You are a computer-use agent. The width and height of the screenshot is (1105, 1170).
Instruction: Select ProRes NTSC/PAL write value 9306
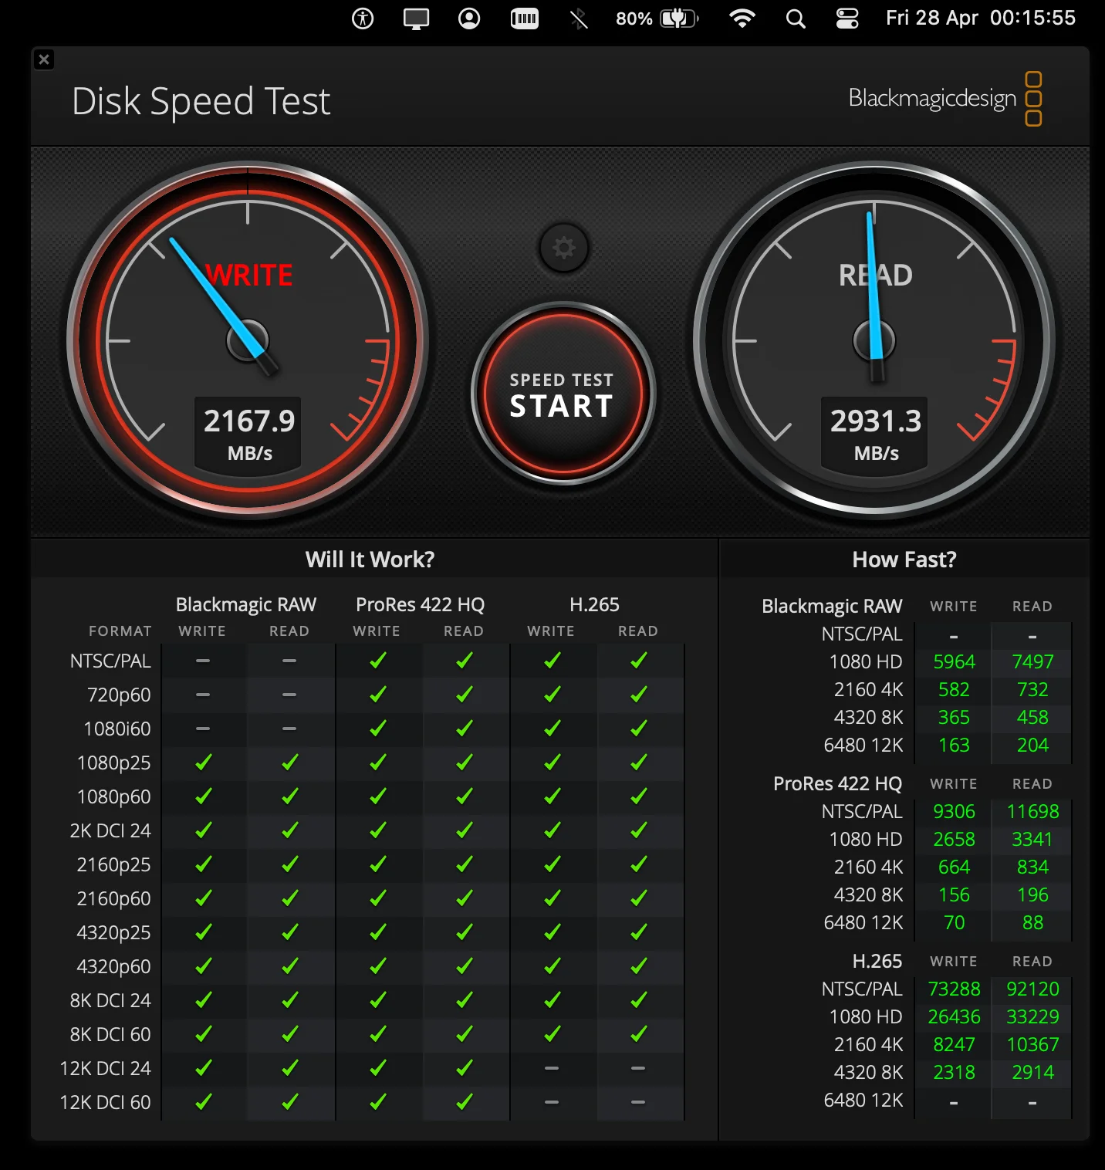[x=955, y=812]
